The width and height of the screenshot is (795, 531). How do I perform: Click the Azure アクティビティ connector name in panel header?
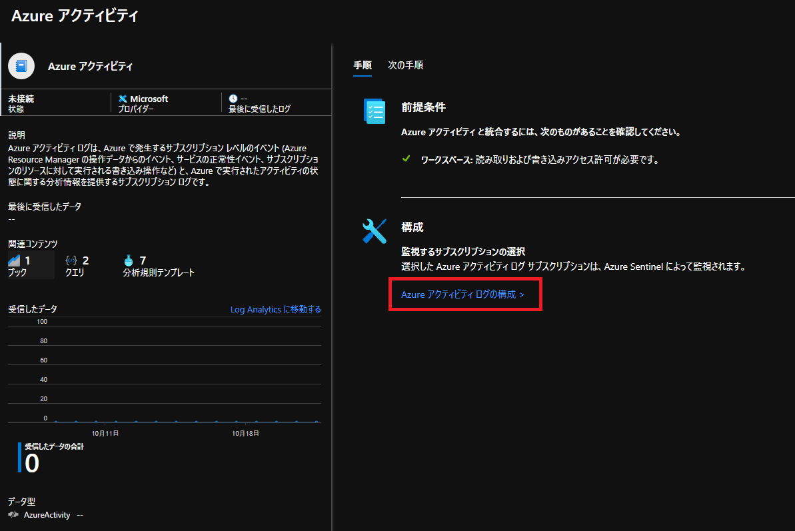[x=90, y=67]
